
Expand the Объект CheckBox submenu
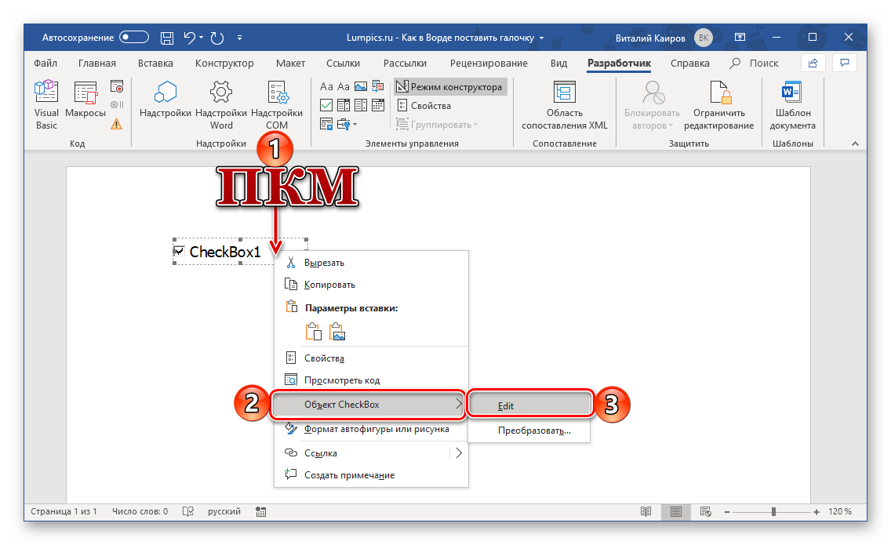368,405
